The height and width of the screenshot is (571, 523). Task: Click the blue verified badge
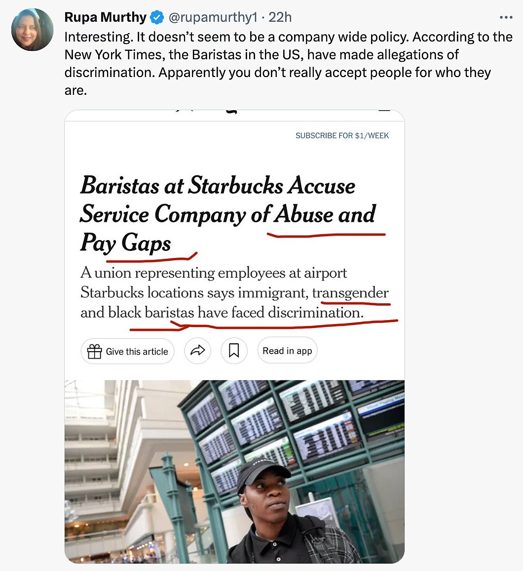pos(157,17)
